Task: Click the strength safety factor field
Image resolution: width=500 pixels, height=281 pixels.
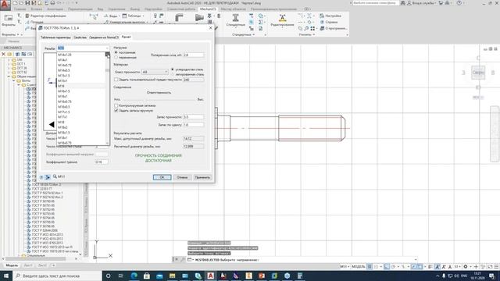Action: [194, 117]
